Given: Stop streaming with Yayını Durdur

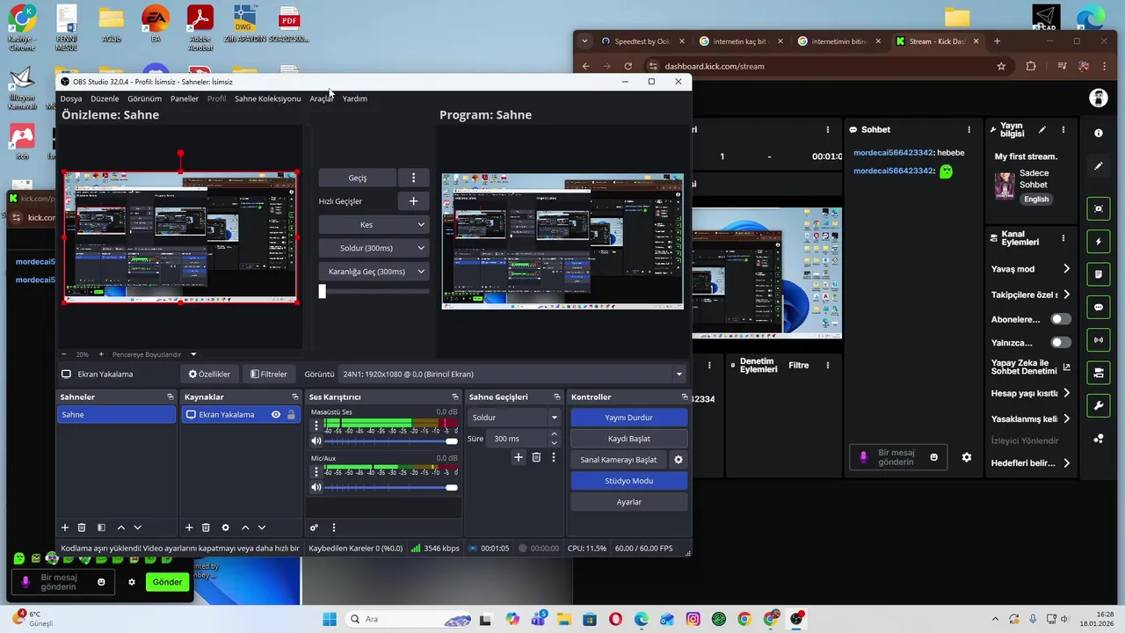Looking at the screenshot, I should (x=629, y=418).
